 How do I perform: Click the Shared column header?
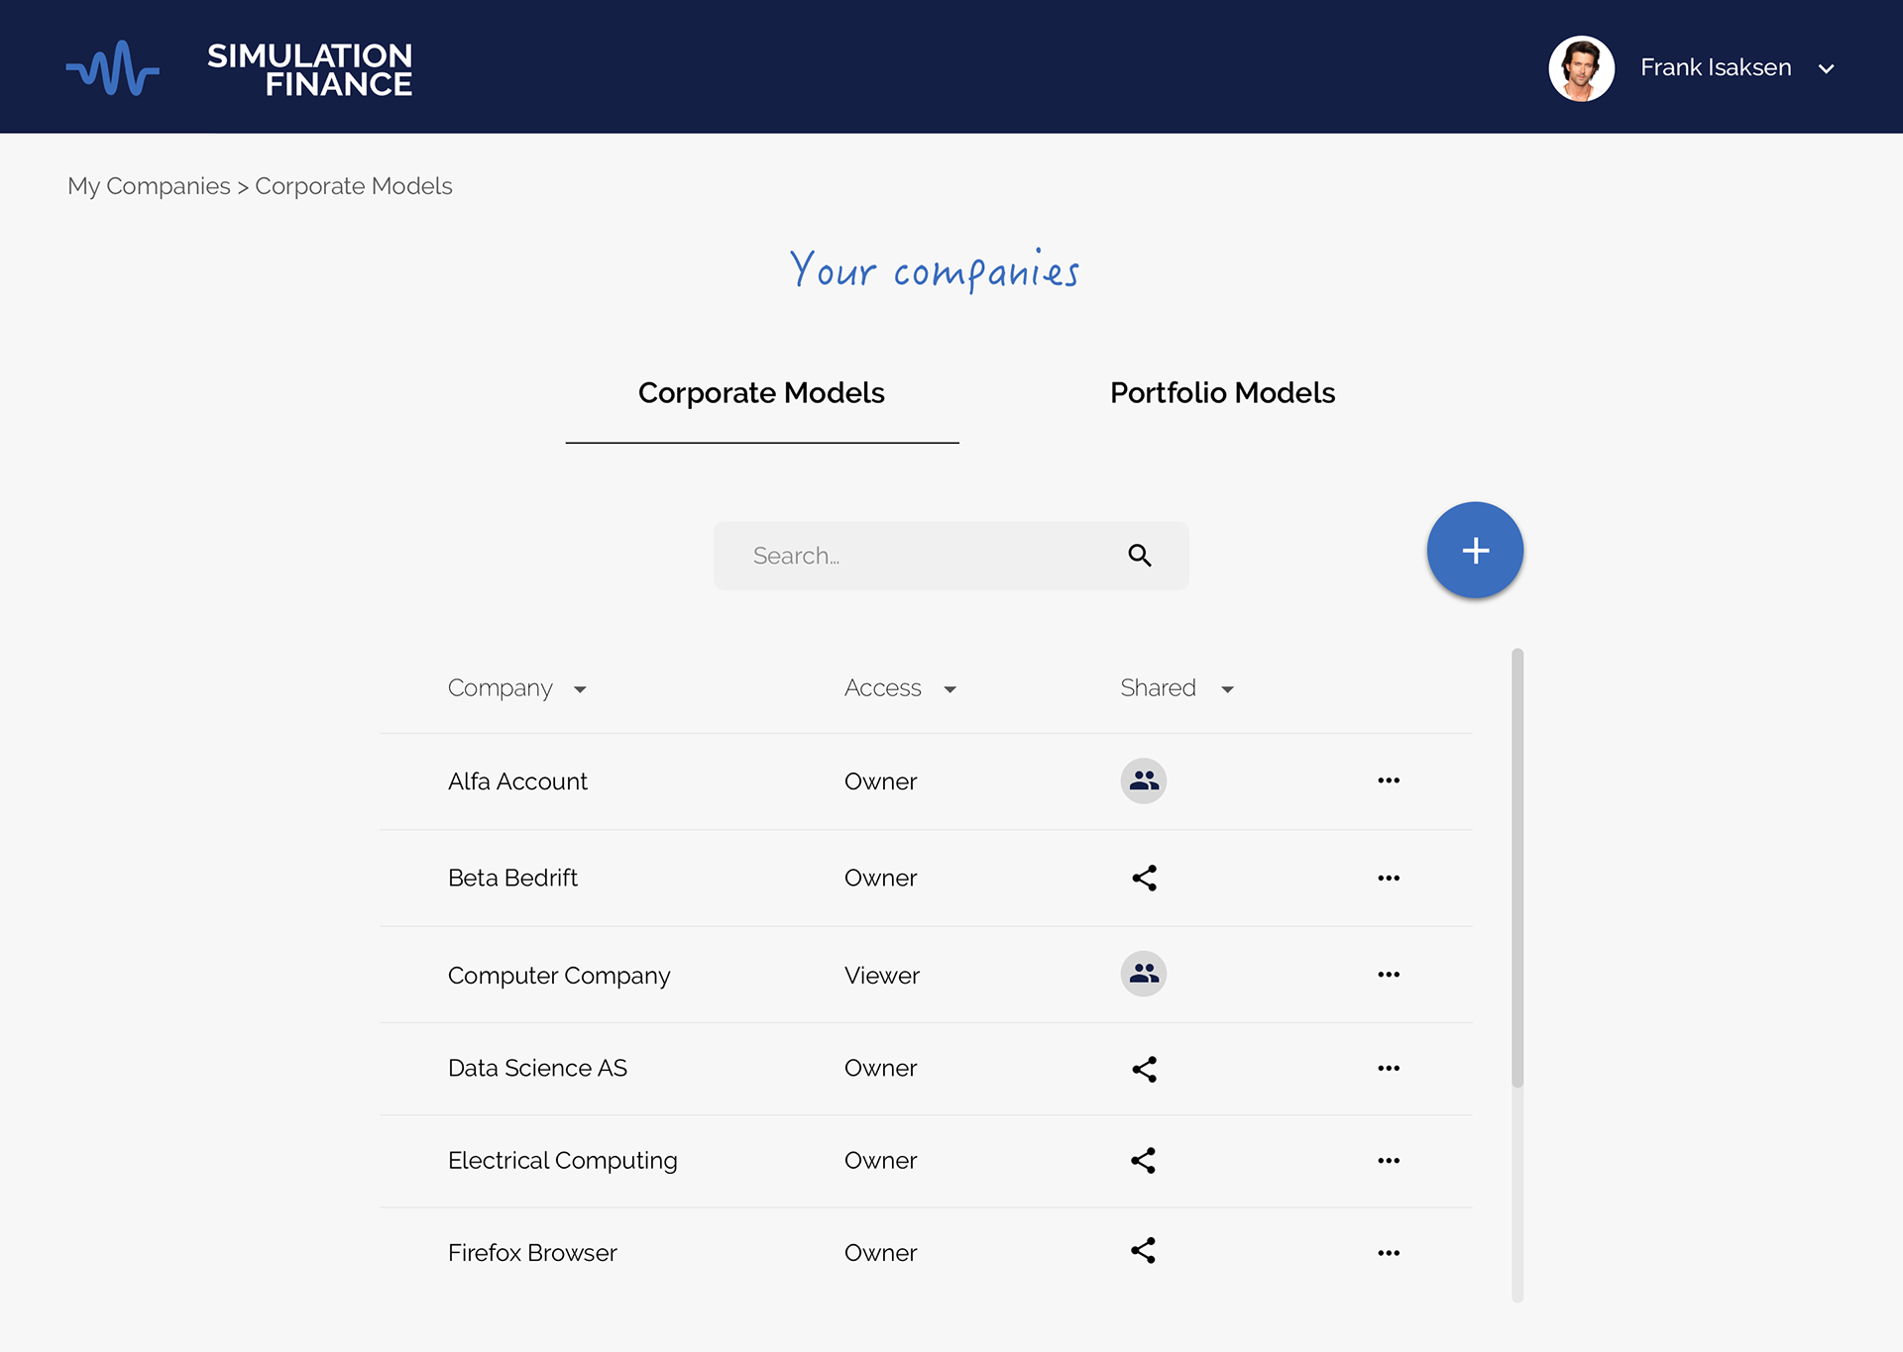(1158, 688)
